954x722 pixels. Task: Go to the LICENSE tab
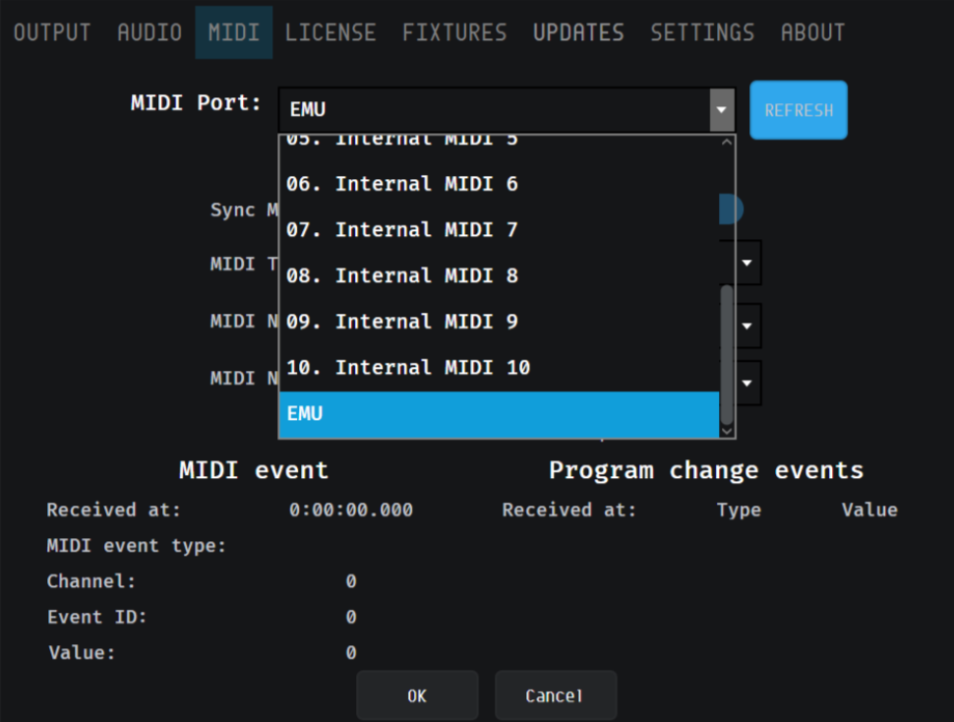(330, 32)
